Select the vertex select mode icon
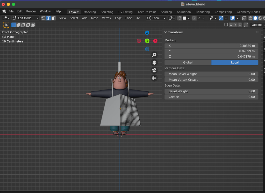265x193 pixels. [43, 18]
